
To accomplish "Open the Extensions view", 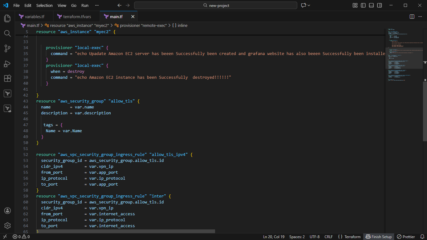I will point(7,78).
